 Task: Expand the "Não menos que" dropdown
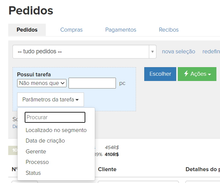click(x=42, y=83)
